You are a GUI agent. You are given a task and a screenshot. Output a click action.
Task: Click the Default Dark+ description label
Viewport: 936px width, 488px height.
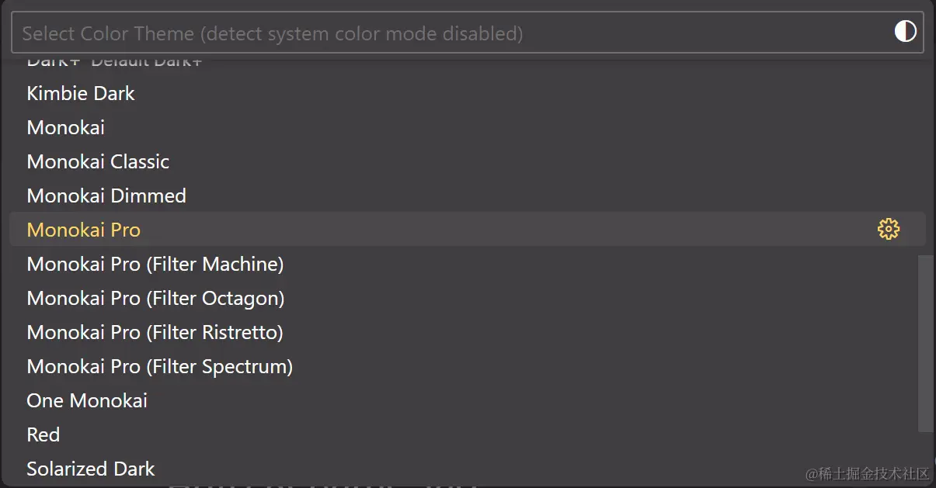coord(146,62)
